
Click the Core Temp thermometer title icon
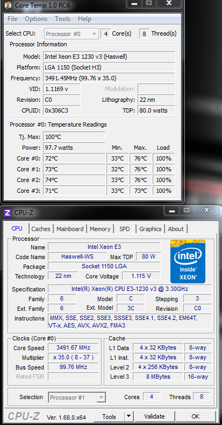(8, 5)
